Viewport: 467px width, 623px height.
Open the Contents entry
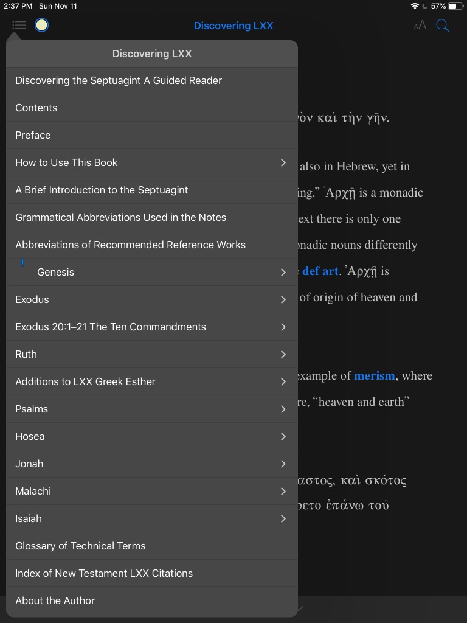36,108
